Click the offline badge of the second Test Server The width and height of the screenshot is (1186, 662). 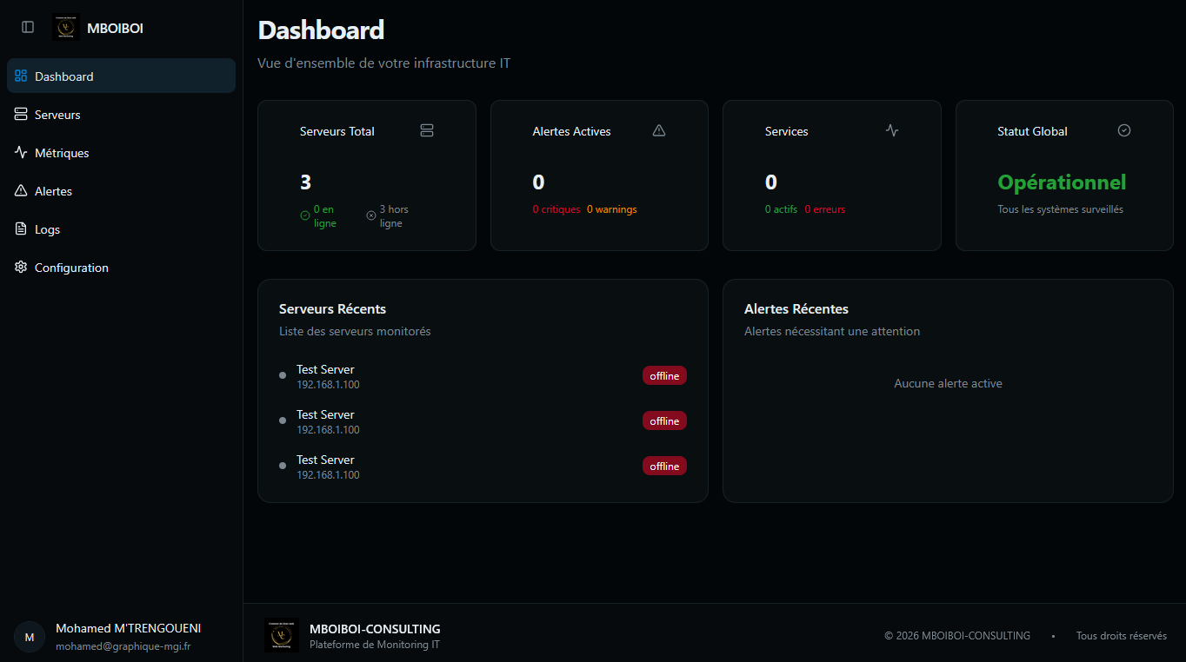point(664,420)
